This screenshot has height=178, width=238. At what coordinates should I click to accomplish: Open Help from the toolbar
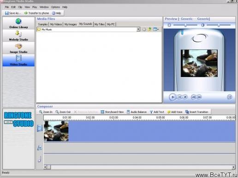tap(57, 13)
